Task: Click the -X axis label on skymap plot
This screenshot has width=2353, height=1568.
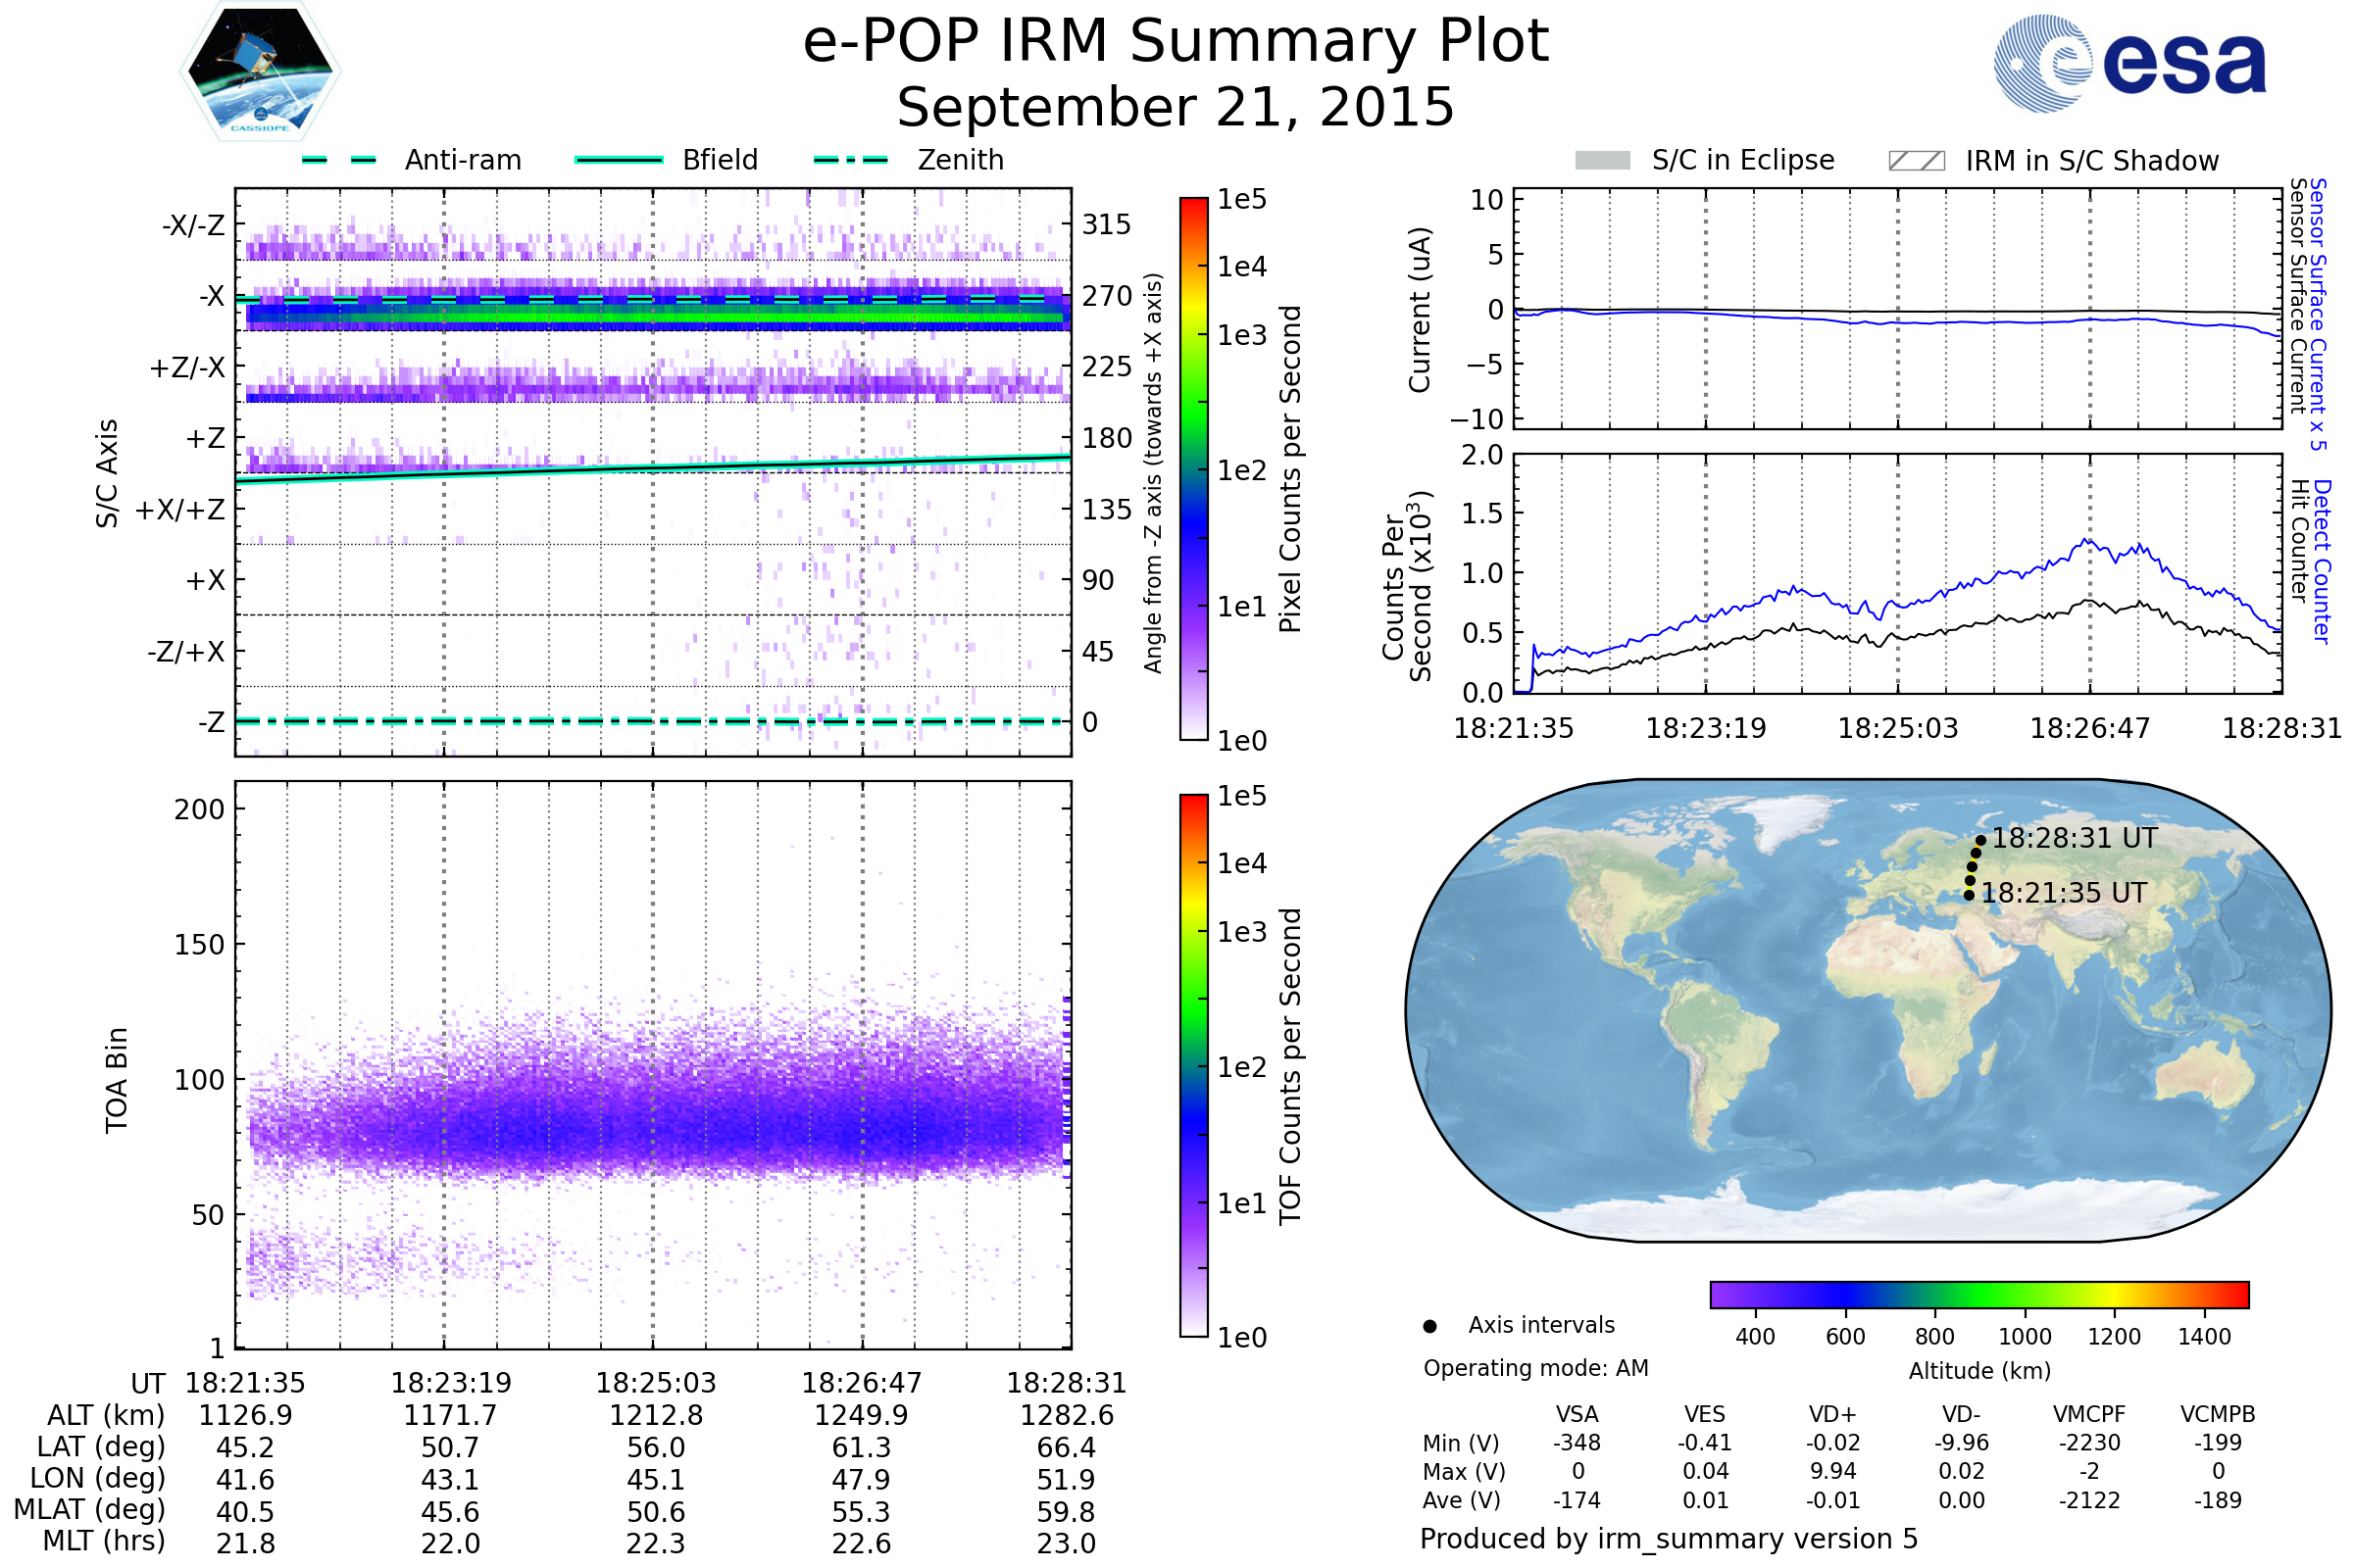Action: pyautogui.click(x=211, y=296)
